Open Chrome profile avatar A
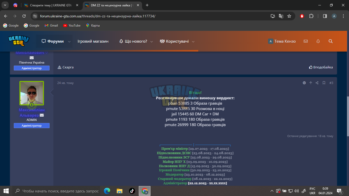349x196 pixels. pyautogui.click(x=334, y=16)
